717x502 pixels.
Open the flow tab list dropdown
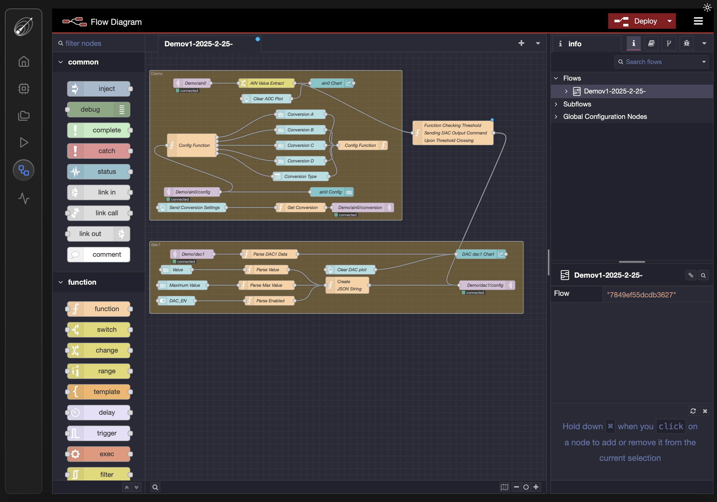point(538,44)
